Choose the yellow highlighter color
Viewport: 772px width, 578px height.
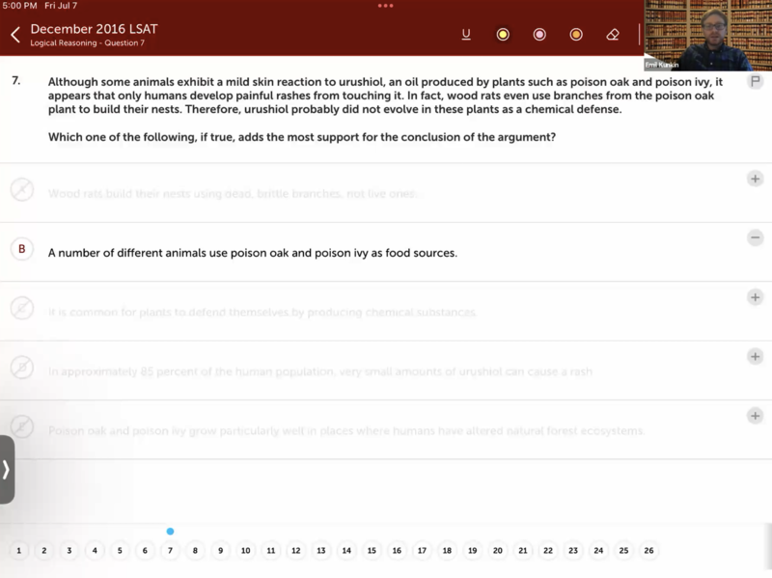[503, 35]
